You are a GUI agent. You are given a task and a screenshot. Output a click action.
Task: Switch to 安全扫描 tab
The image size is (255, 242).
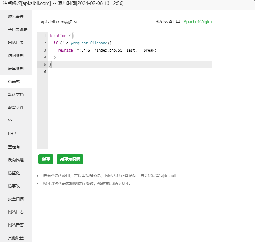pos(16,199)
